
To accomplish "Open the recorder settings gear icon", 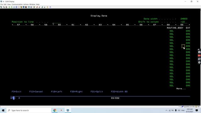I will pos(199,62).
